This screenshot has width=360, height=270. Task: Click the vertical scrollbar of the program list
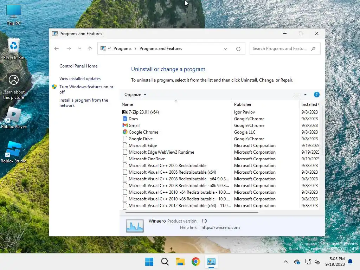click(x=322, y=131)
